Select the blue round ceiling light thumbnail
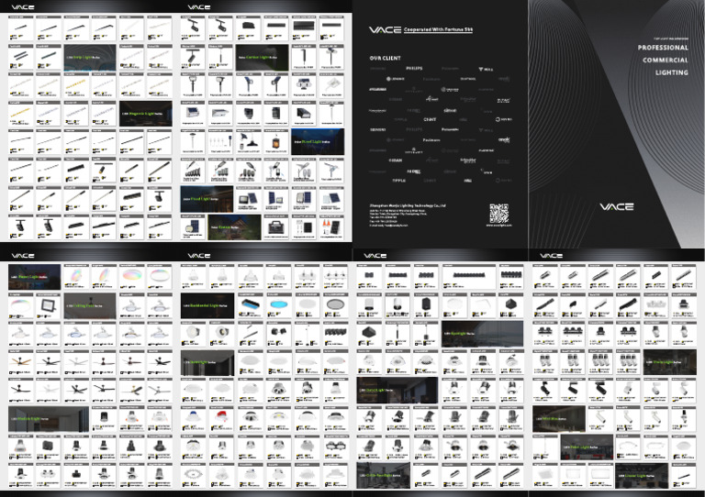The height and width of the screenshot is (497, 705). [x=278, y=305]
